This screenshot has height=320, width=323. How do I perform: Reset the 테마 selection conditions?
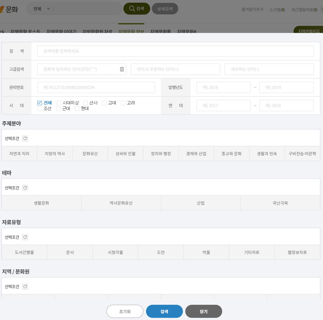[x=25, y=188]
